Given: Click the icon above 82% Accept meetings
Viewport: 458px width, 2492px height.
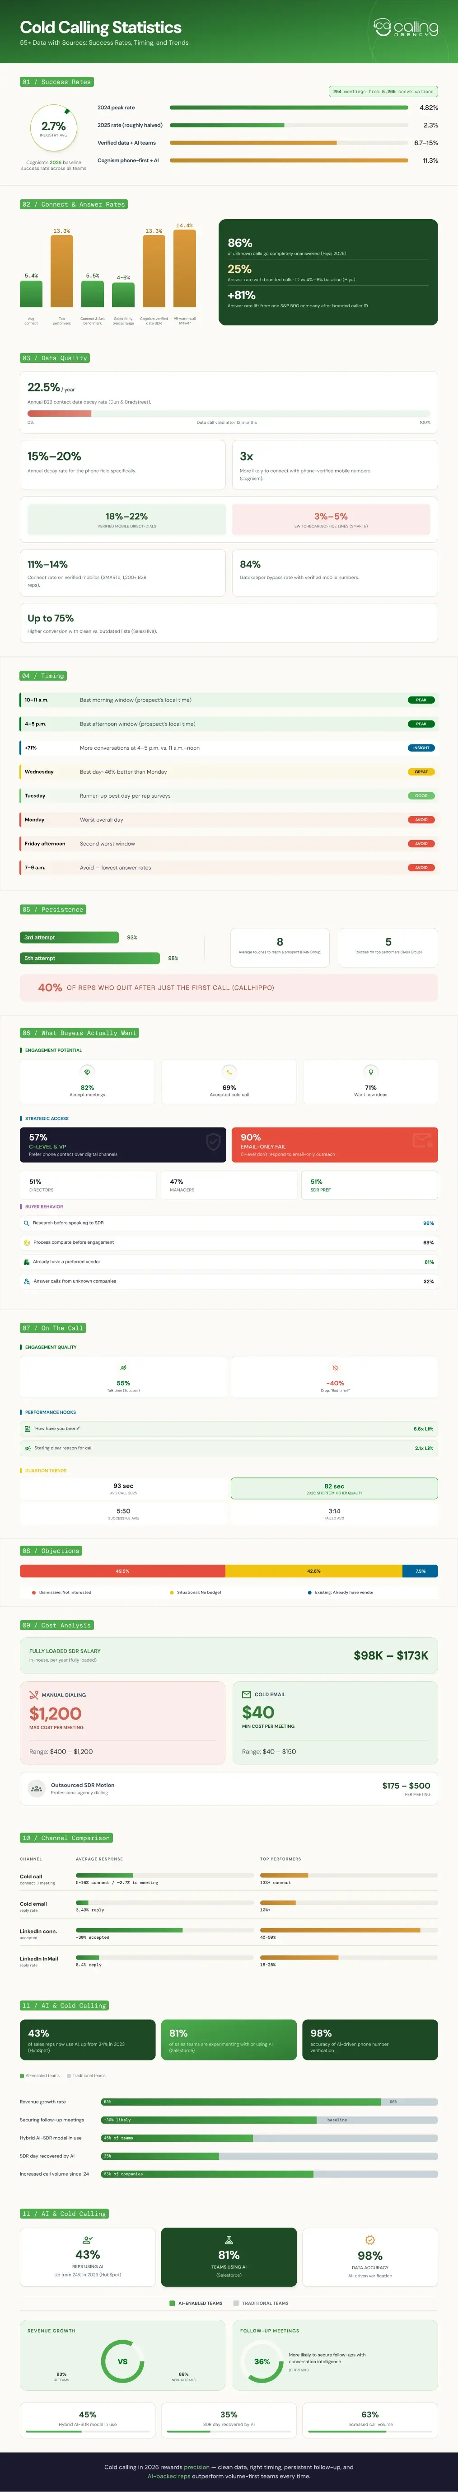Looking at the screenshot, I should tap(87, 1071).
